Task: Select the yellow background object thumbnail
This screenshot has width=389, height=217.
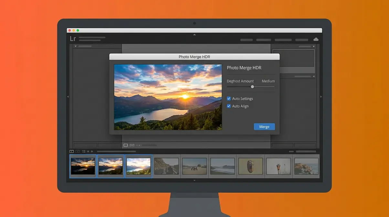Action: pos(250,166)
